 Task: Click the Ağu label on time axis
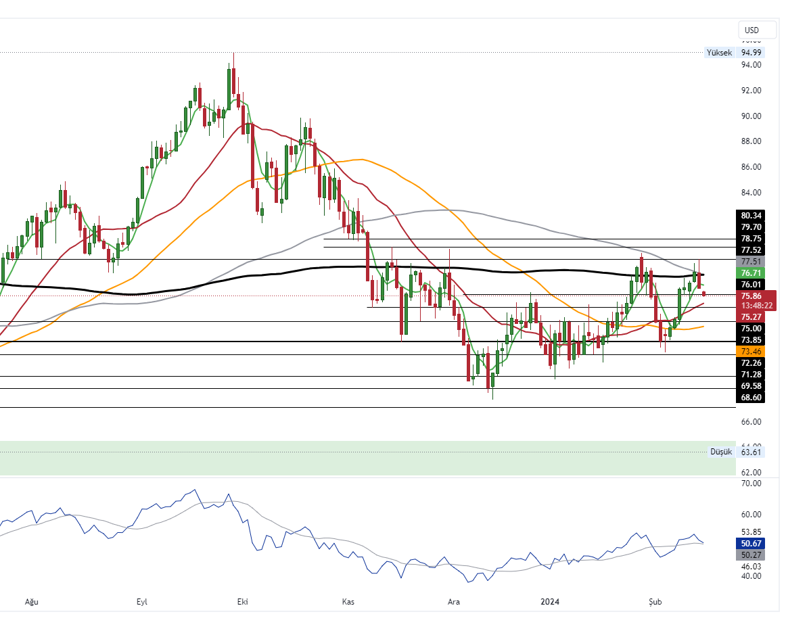[x=30, y=601]
